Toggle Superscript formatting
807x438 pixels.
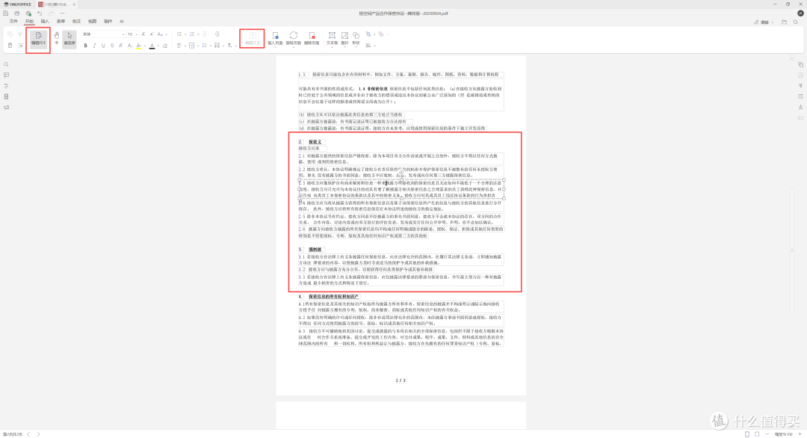(120, 46)
